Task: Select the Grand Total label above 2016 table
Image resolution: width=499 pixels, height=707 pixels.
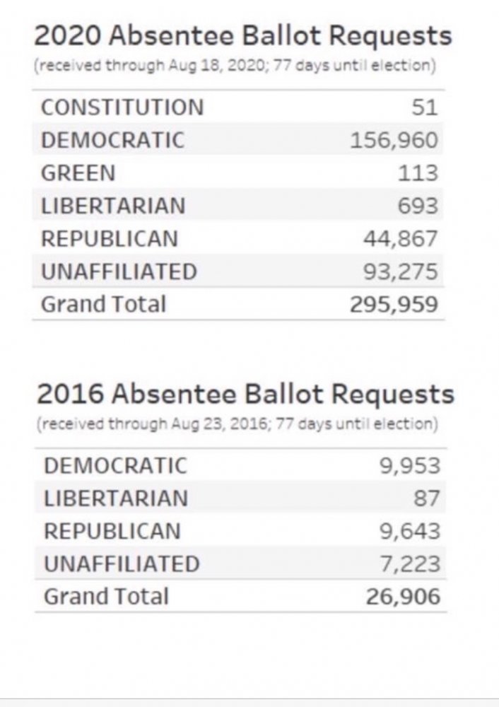Action: (103, 304)
